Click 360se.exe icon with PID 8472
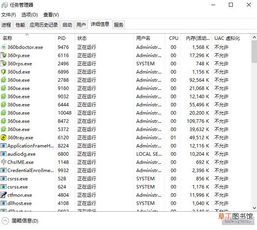The image size is (257, 230). (4, 121)
